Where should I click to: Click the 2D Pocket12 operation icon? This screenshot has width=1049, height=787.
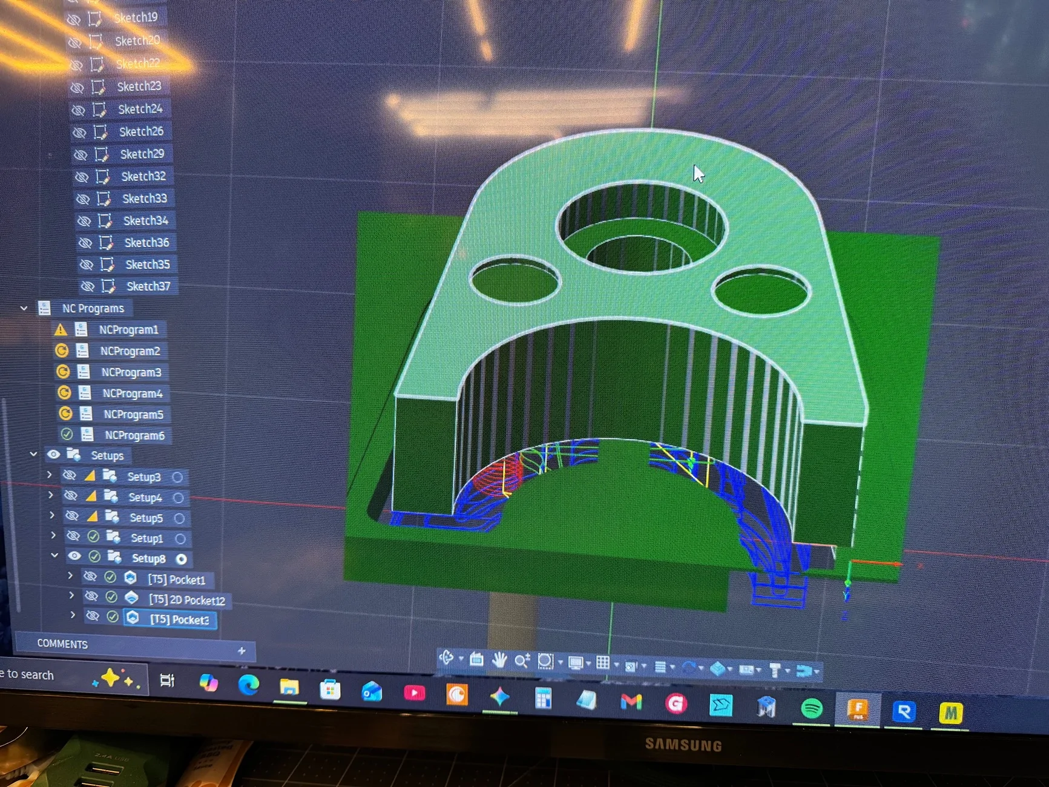click(131, 598)
